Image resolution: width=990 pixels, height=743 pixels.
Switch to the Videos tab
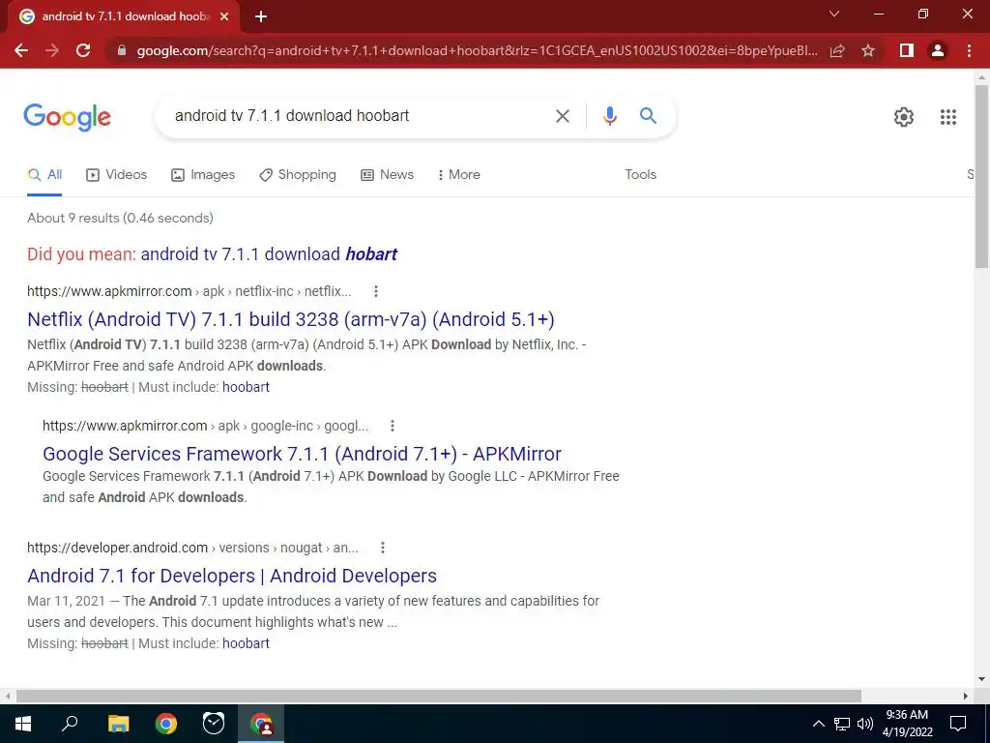[x=117, y=175]
